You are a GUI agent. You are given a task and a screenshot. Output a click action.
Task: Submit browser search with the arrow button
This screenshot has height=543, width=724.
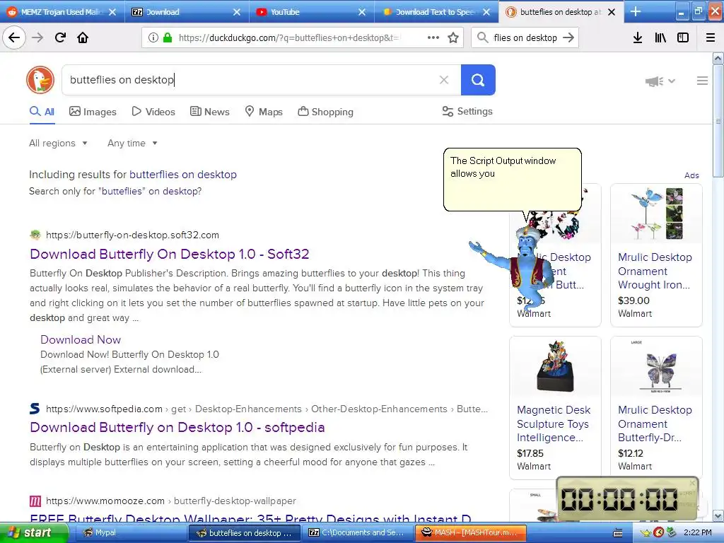tap(568, 37)
